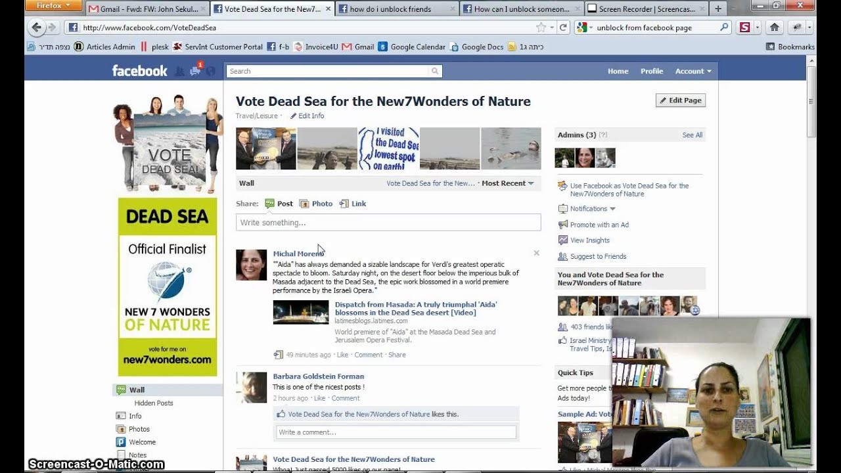Click the Link share icon
Viewport: 841px width, 473px height.
point(344,204)
